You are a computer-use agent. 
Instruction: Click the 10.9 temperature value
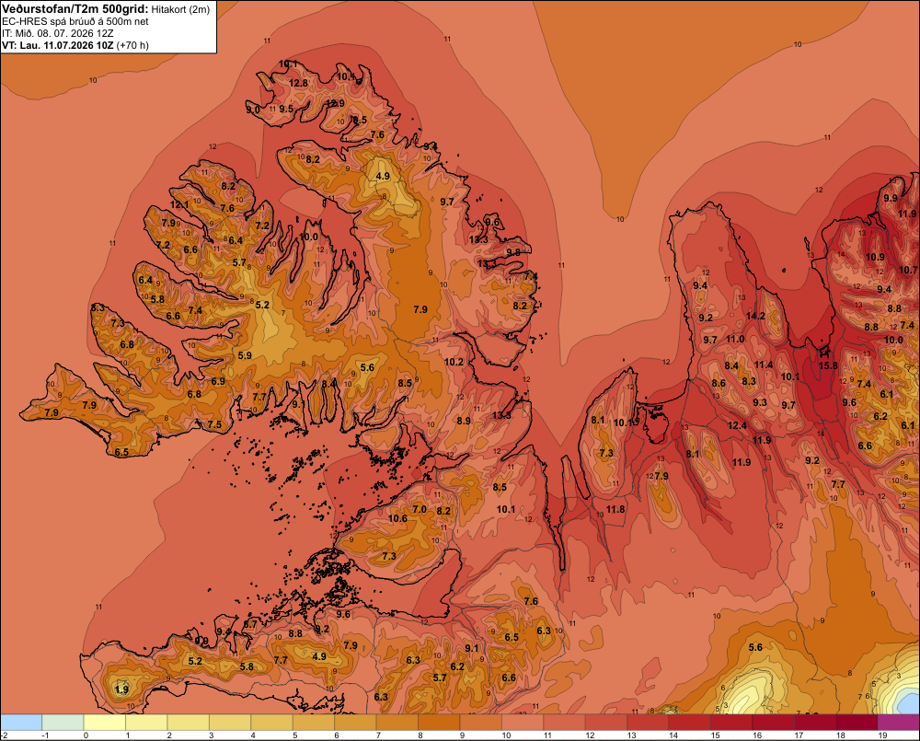click(x=875, y=257)
